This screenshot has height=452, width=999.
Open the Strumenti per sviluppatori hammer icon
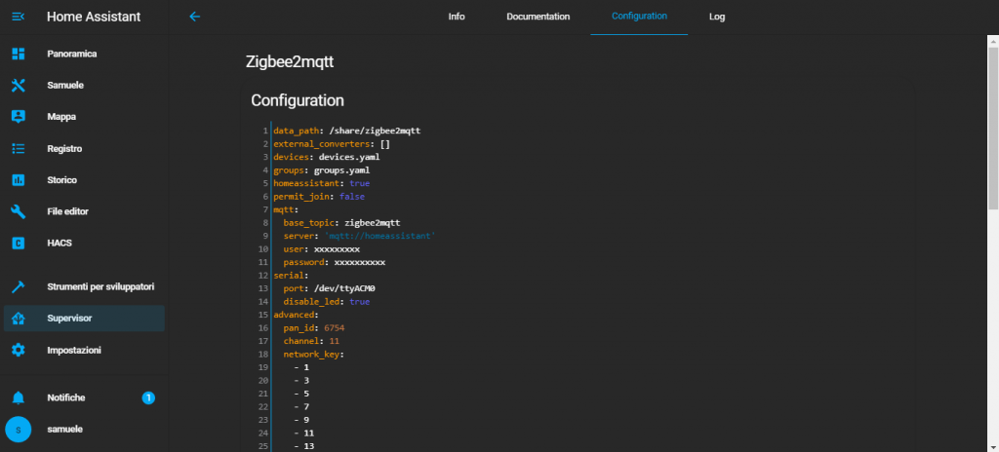coord(19,287)
